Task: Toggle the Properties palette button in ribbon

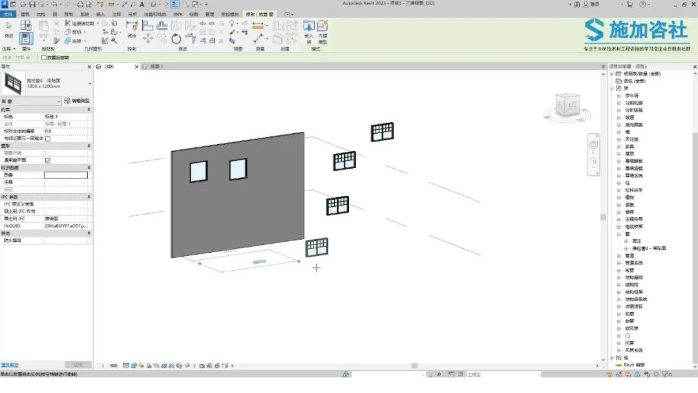Action: click(x=26, y=38)
